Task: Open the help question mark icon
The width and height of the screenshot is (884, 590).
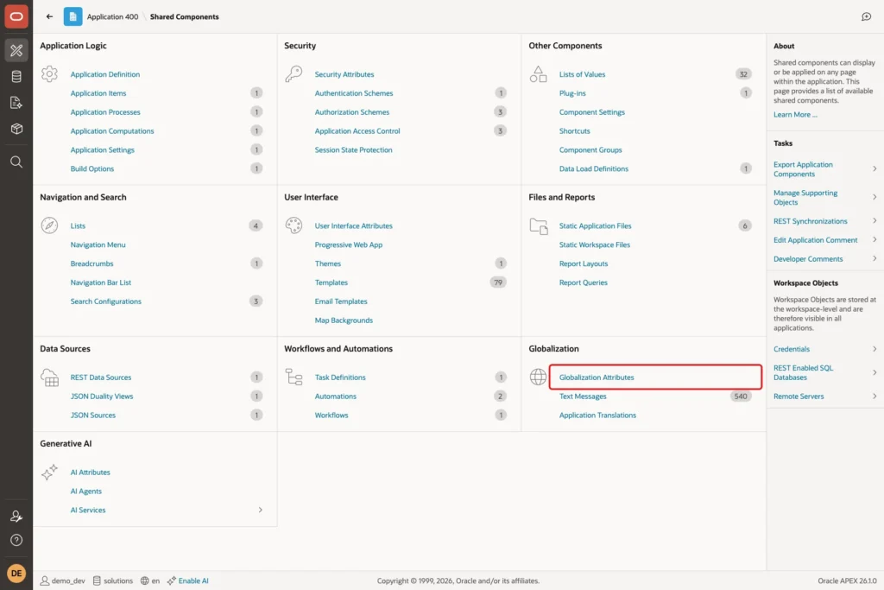Action: click(x=16, y=541)
